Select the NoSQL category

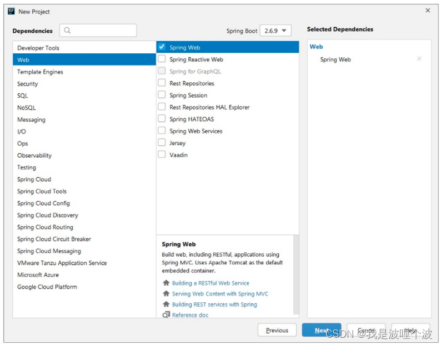tap(84, 107)
